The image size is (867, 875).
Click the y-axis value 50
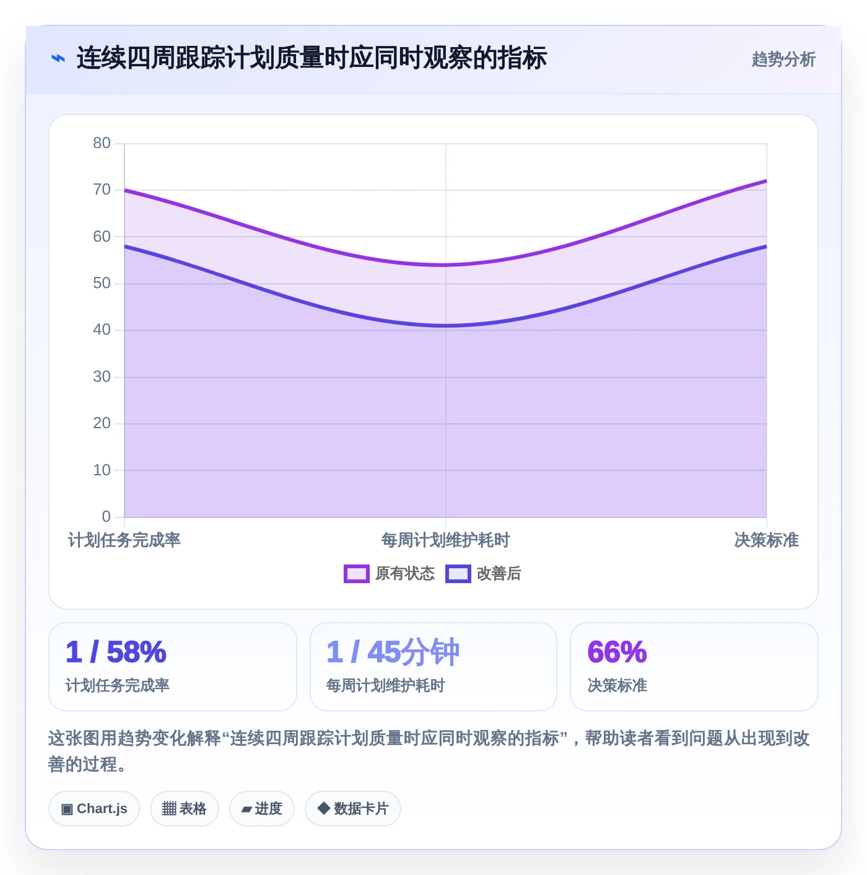click(102, 283)
